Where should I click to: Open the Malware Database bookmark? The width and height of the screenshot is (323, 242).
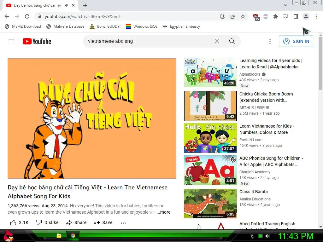pyautogui.click(x=65, y=26)
